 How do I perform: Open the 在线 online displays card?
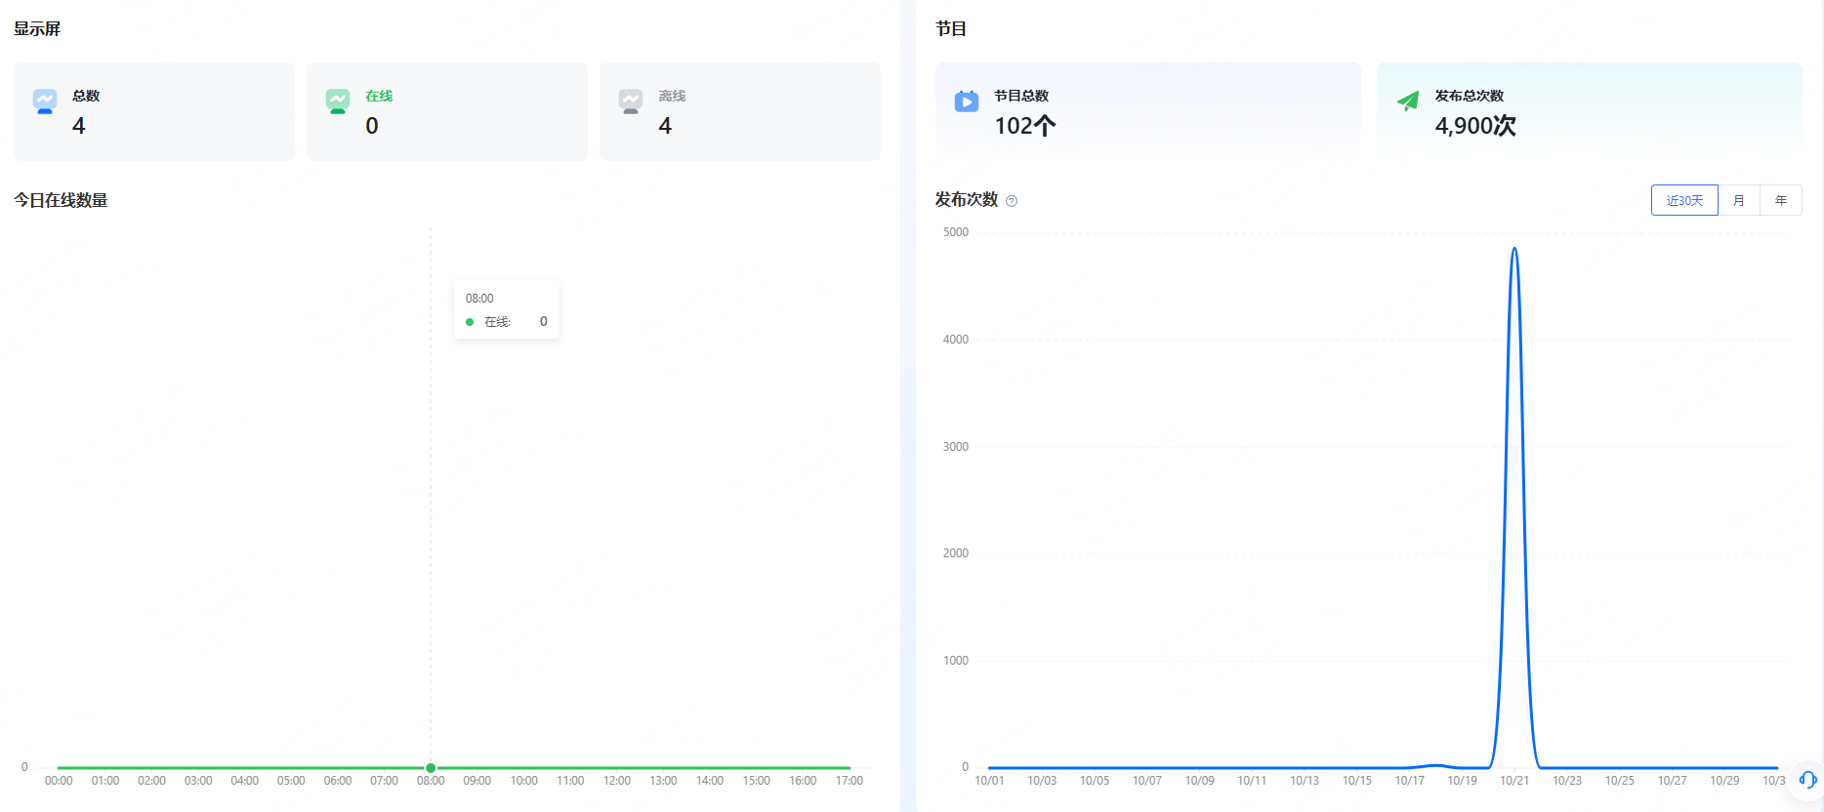click(446, 111)
